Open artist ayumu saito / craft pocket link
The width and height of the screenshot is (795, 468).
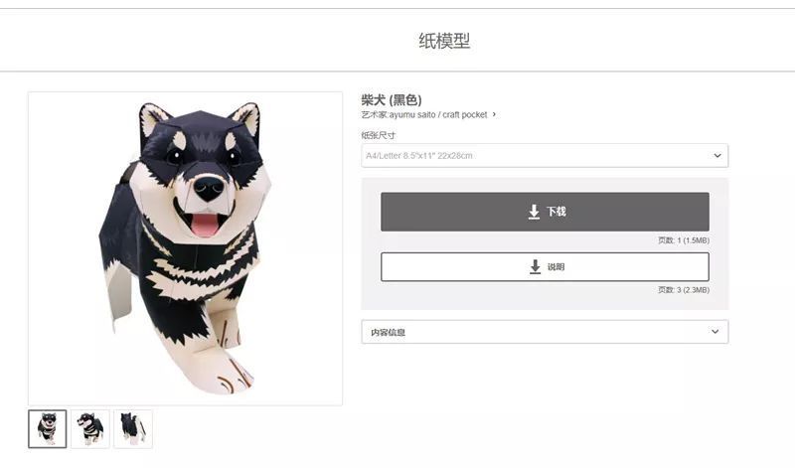tap(438, 114)
